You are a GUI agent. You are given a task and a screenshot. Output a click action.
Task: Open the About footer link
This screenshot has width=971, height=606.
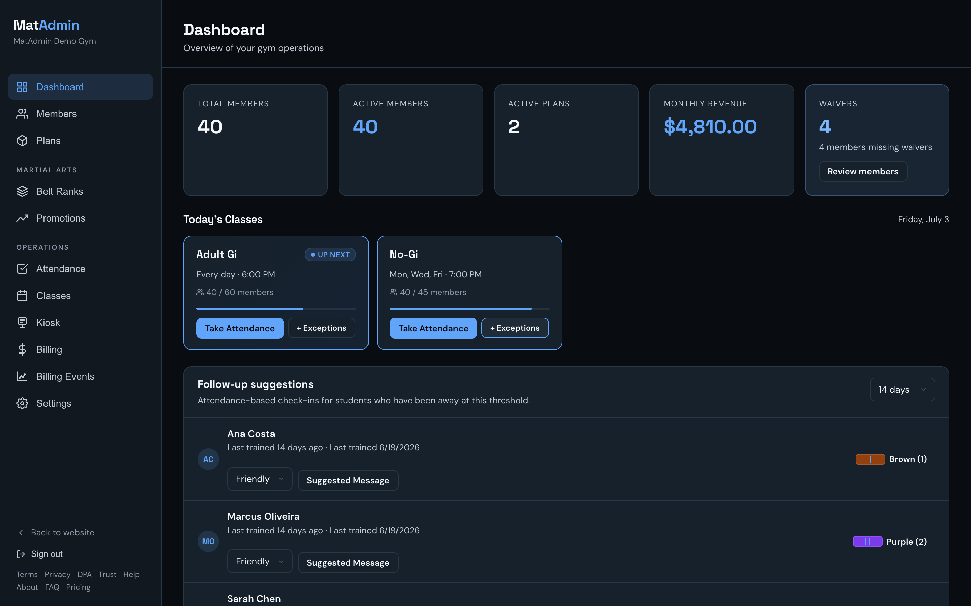point(27,587)
